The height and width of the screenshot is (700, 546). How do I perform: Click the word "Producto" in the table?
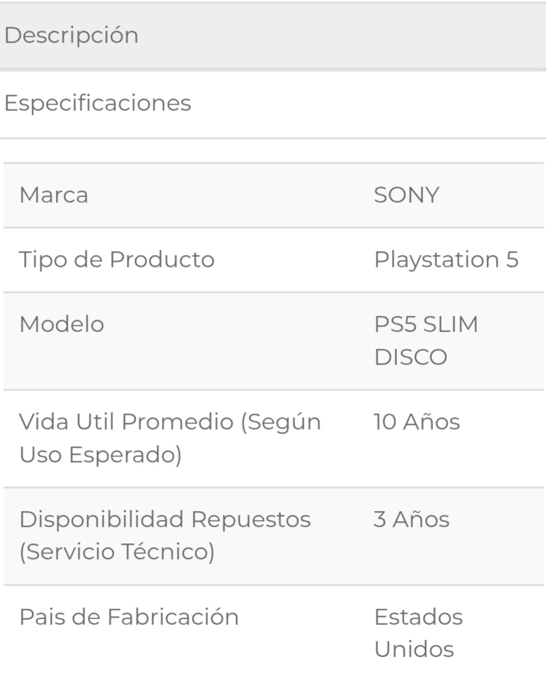[x=162, y=260]
